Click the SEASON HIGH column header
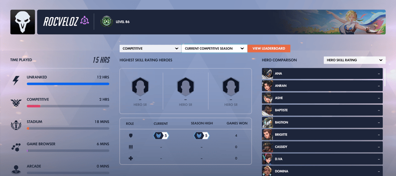Image resolution: width=396 pixels, height=176 pixels. (202, 124)
